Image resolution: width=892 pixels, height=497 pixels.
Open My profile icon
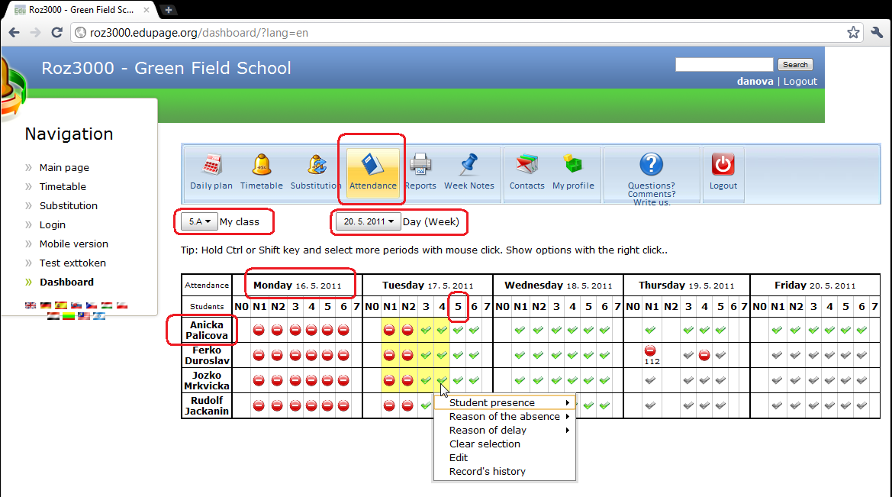[573, 164]
